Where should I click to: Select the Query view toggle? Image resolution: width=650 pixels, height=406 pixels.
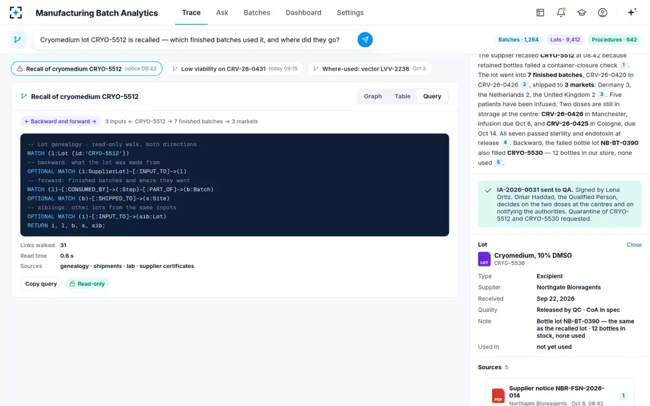click(x=432, y=96)
